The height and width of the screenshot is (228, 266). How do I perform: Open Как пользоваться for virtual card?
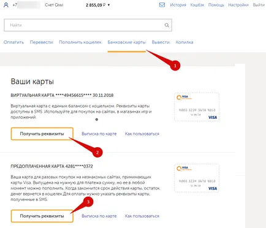[x=142, y=134]
